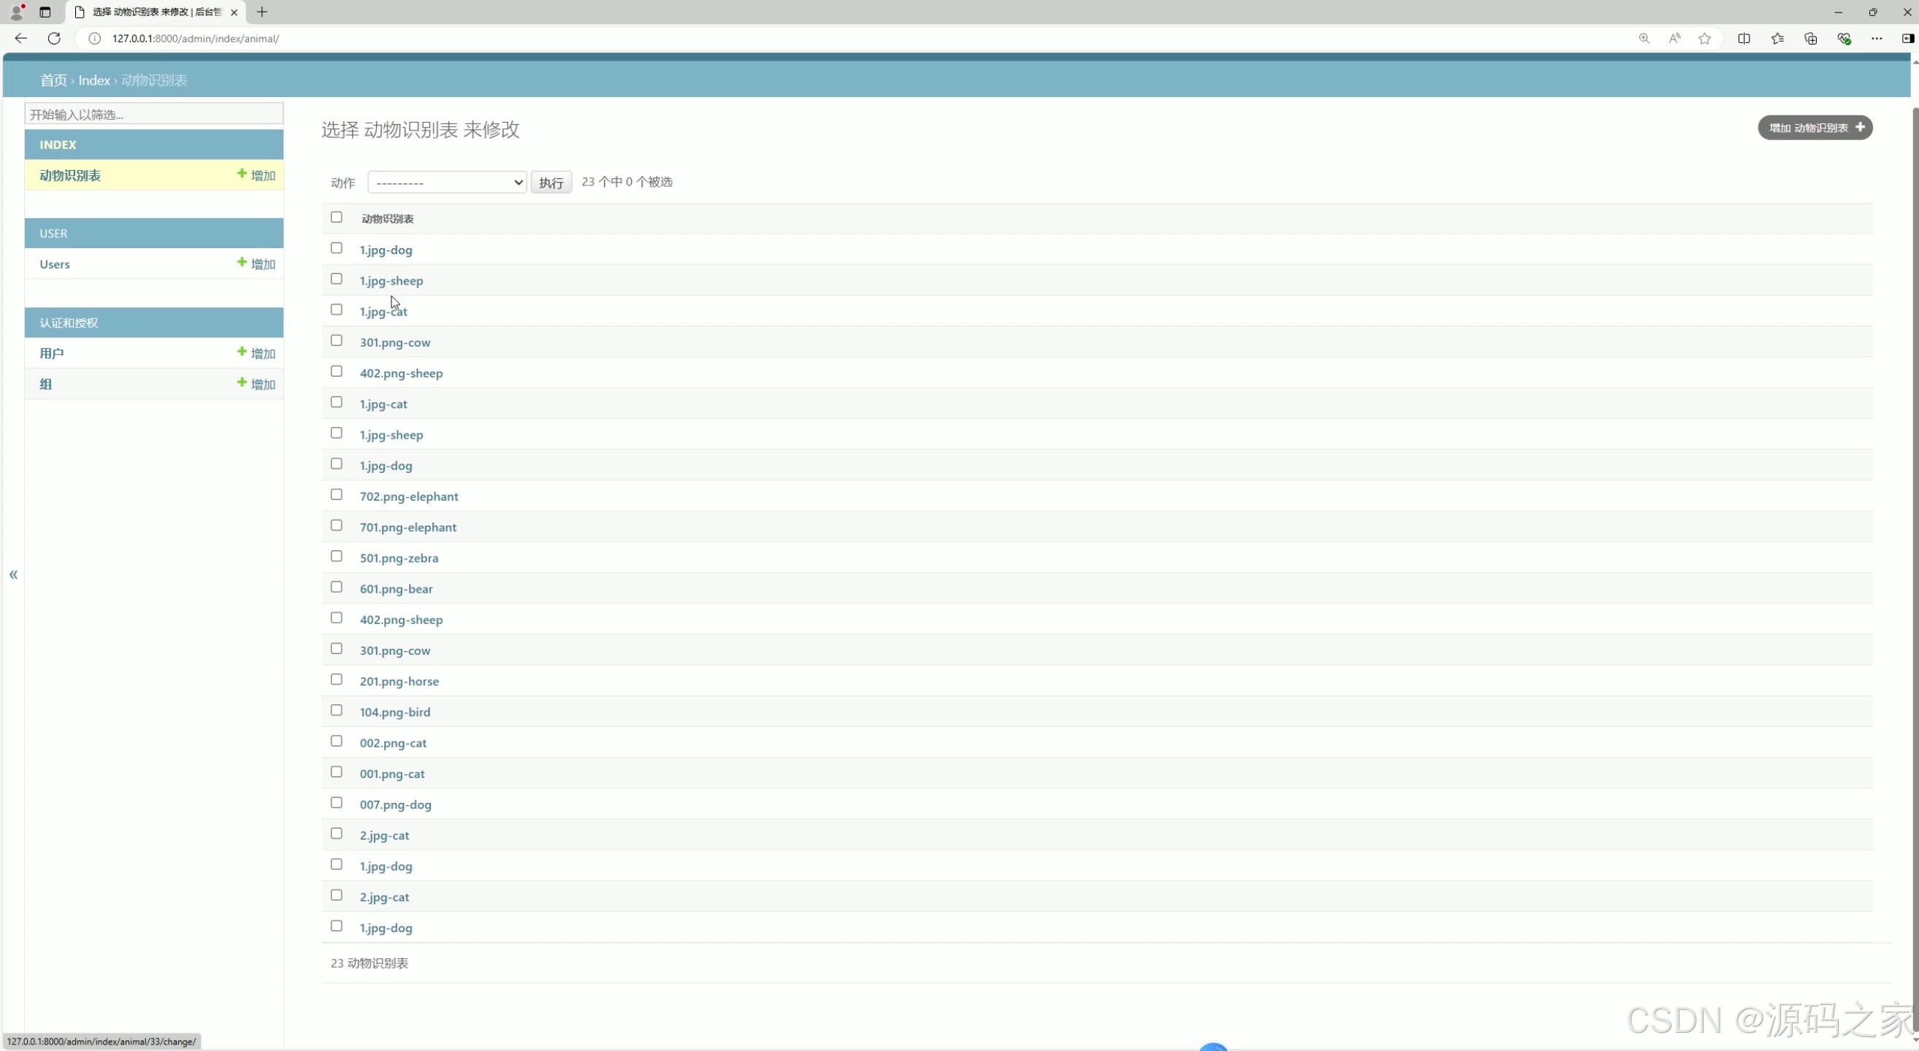Select Users in the sidebar

coord(54,264)
